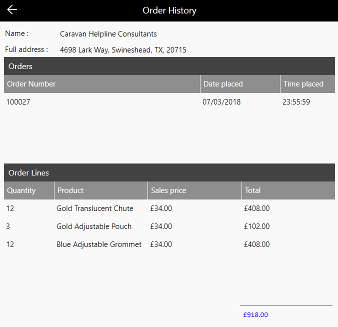
Task: Sort by Date placed column header
Action: pyautogui.click(x=240, y=84)
